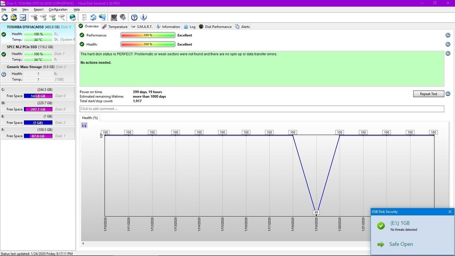455x256 pixels.
Task: Open the Report menu
Action: click(x=39, y=9)
